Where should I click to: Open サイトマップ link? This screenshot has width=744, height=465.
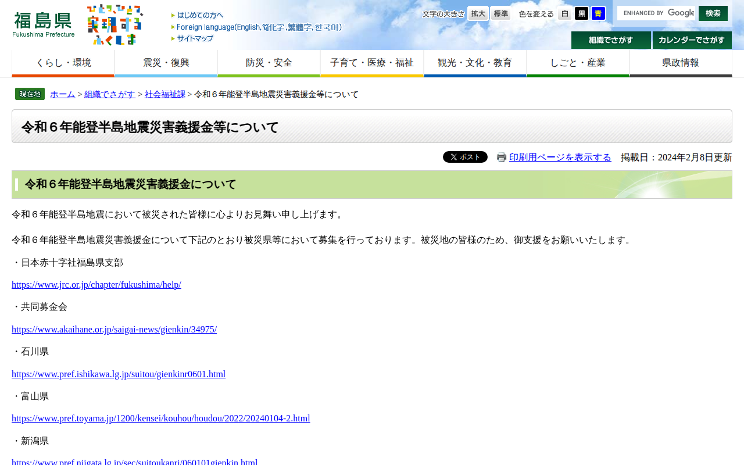pyautogui.click(x=192, y=38)
